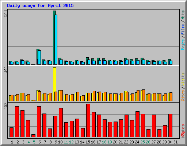
Task: Click the 'Sites' legend label
Action: click(x=183, y=96)
